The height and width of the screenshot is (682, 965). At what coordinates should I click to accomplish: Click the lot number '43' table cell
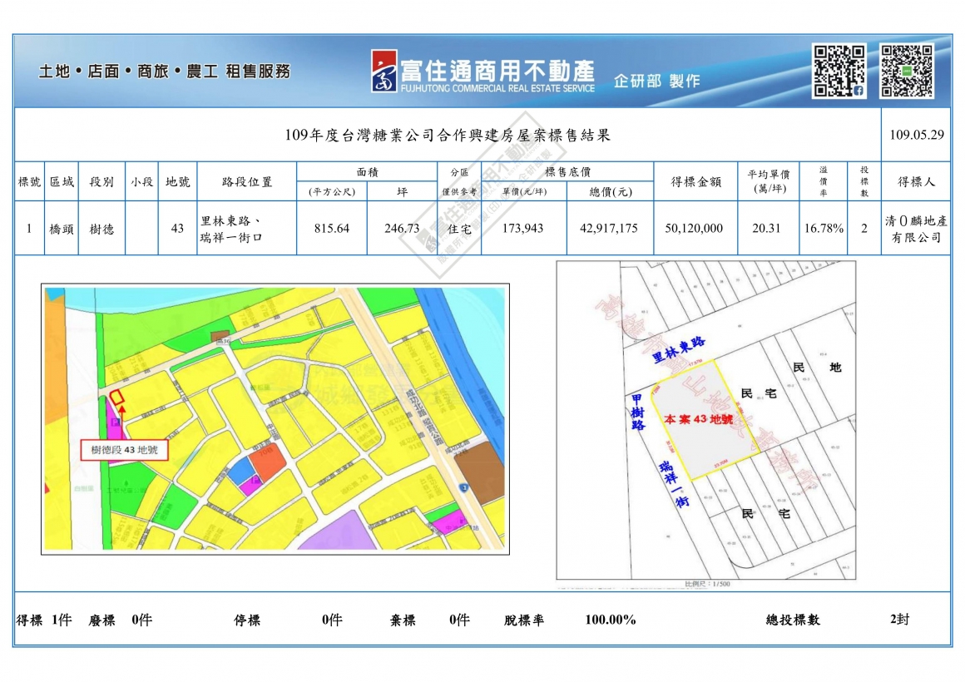[x=177, y=229]
